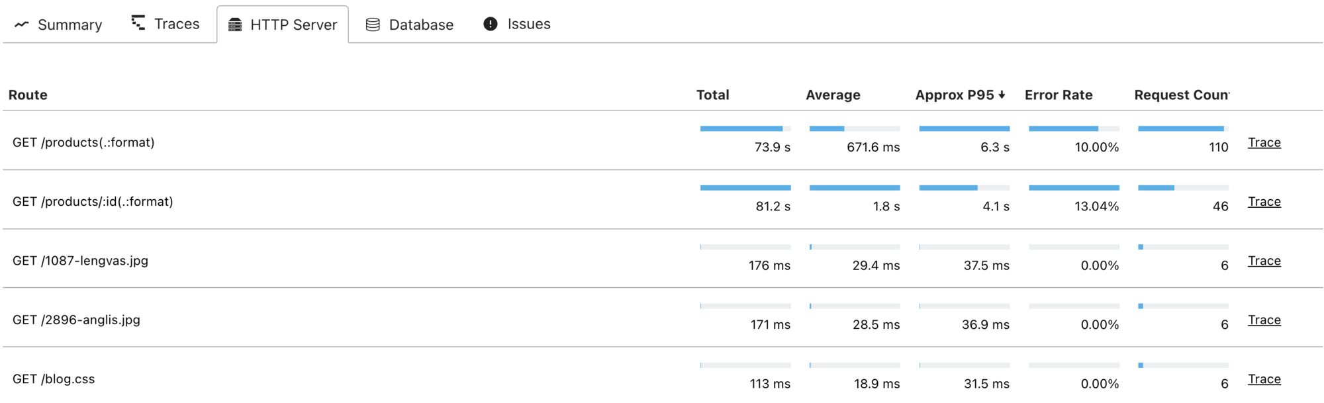Click the Database tab cylinder icon
The image size is (1324, 403).
(x=373, y=24)
